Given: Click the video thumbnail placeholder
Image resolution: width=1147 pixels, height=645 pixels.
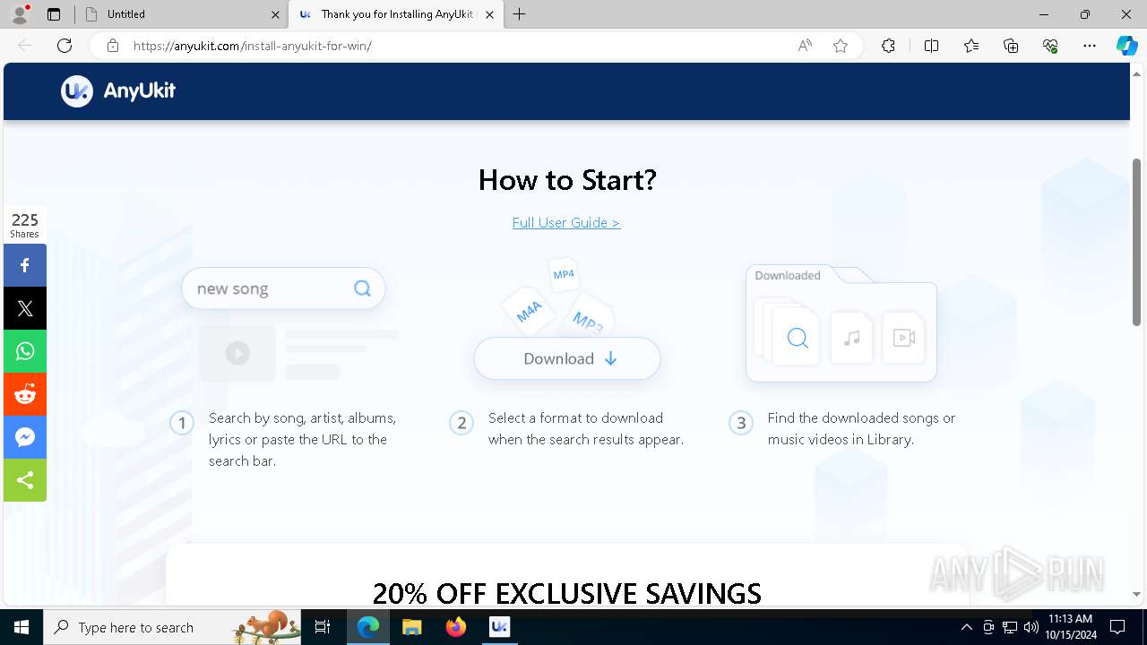Looking at the screenshot, I should (237, 353).
